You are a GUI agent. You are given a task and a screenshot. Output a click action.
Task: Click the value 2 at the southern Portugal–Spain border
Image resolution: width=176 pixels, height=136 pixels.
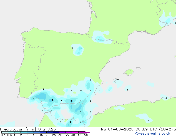(33, 99)
